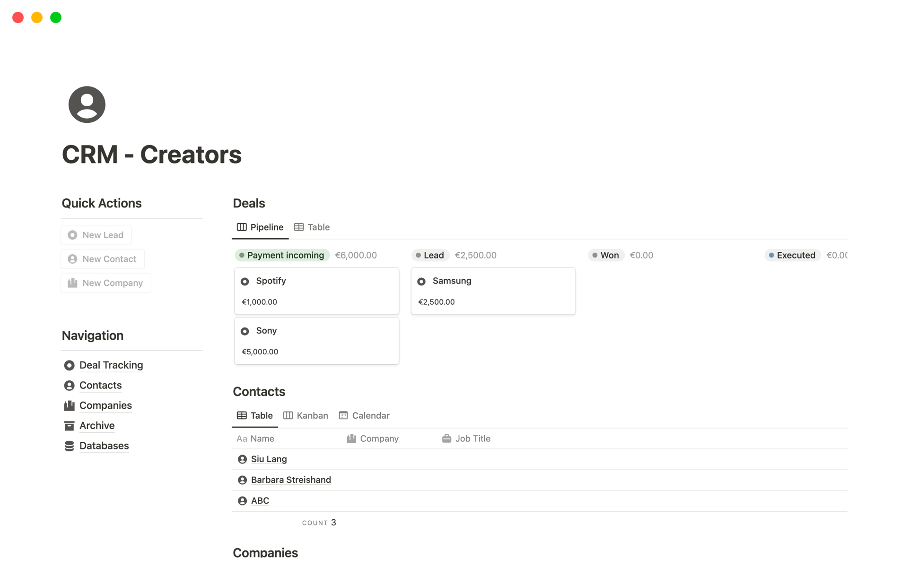Click the New Contact quick action icon
This screenshot has height=567, width=908.
(x=72, y=258)
